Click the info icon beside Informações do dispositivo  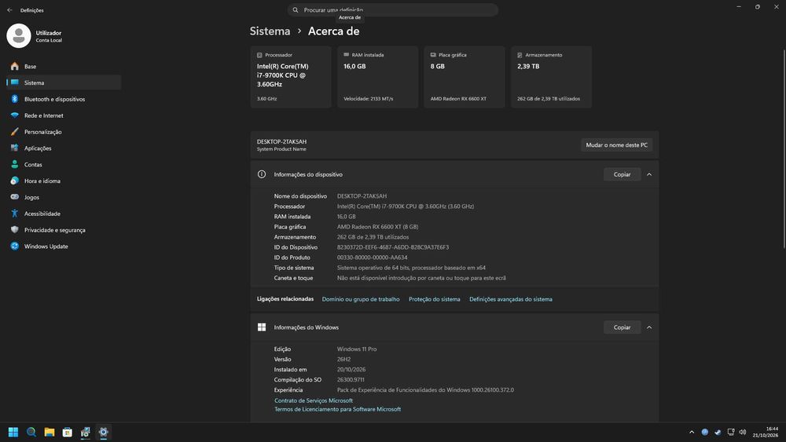[x=262, y=175]
